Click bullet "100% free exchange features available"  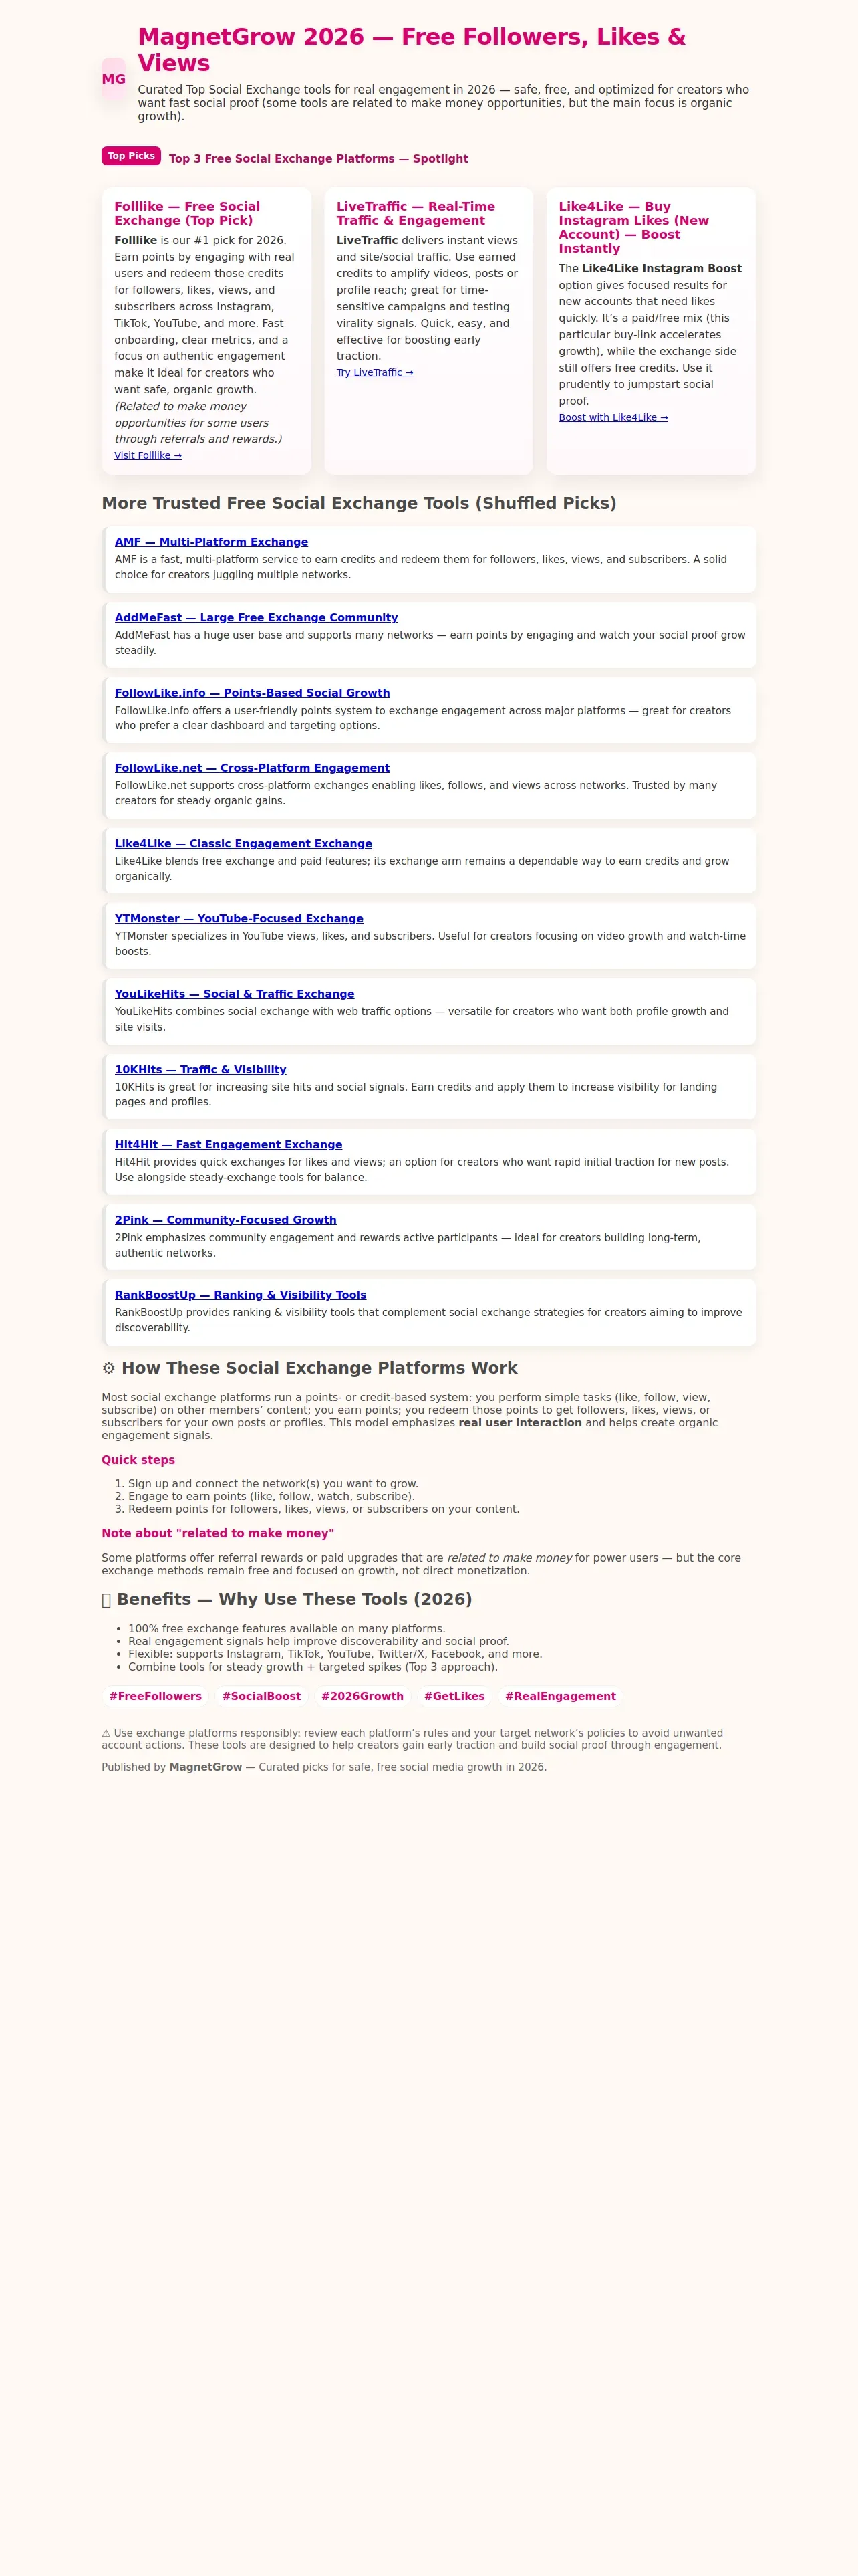[287, 1629]
